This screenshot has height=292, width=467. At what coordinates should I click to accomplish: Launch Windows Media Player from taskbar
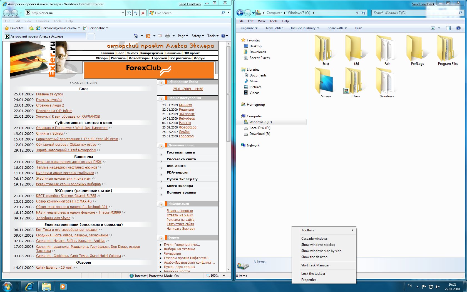point(63,286)
